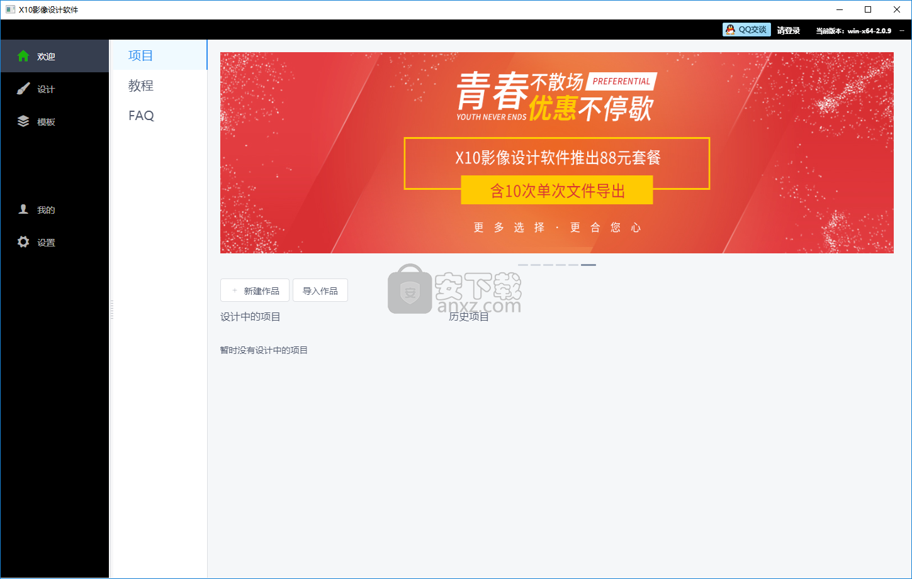Click the 当前版本: win-x64-2.0.9 version text

click(x=853, y=30)
